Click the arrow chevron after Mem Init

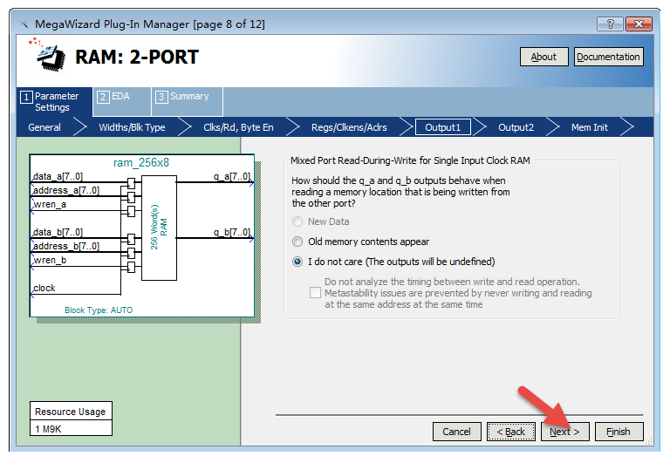[626, 127]
